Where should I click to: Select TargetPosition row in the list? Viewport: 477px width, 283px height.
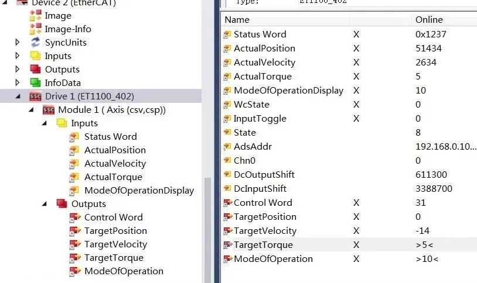(349, 216)
